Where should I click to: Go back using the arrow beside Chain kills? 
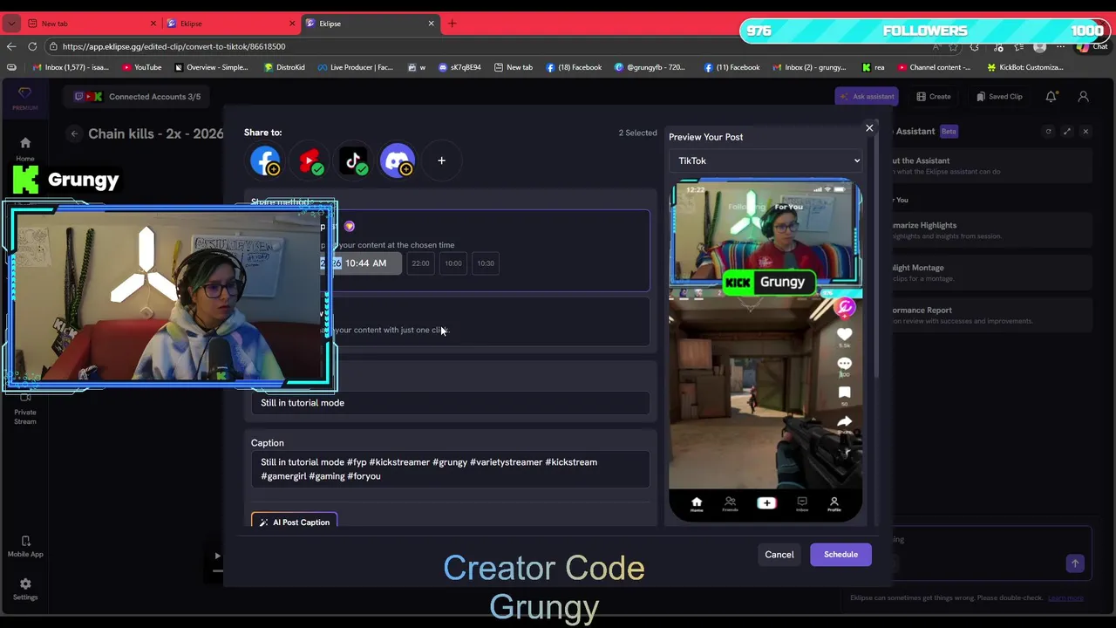[x=75, y=134]
